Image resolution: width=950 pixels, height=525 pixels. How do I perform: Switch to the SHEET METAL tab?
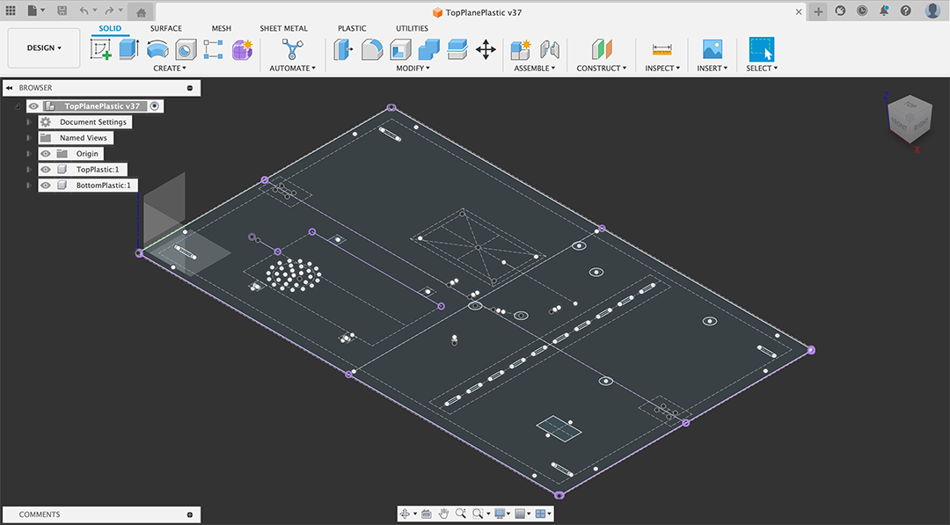pyautogui.click(x=283, y=28)
